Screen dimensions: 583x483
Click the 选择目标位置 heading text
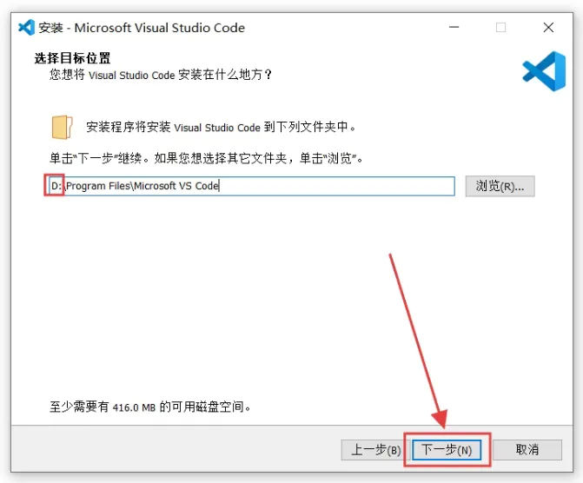pyautogui.click(x=72, y=58)
